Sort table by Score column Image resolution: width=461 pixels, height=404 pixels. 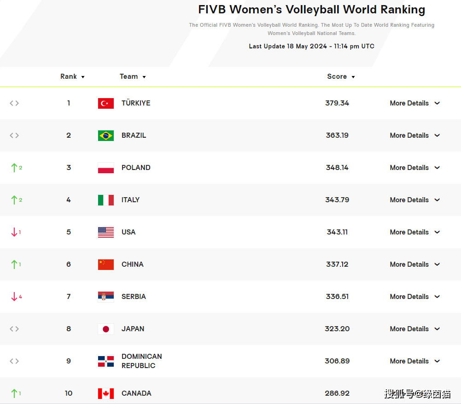(341, 76)
